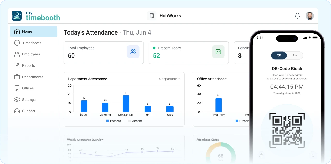Image resolution: width=331 pixels, height=164 pixels.
Task: Click the QR code scanner graphic on phone
Action: pos(287,130)
